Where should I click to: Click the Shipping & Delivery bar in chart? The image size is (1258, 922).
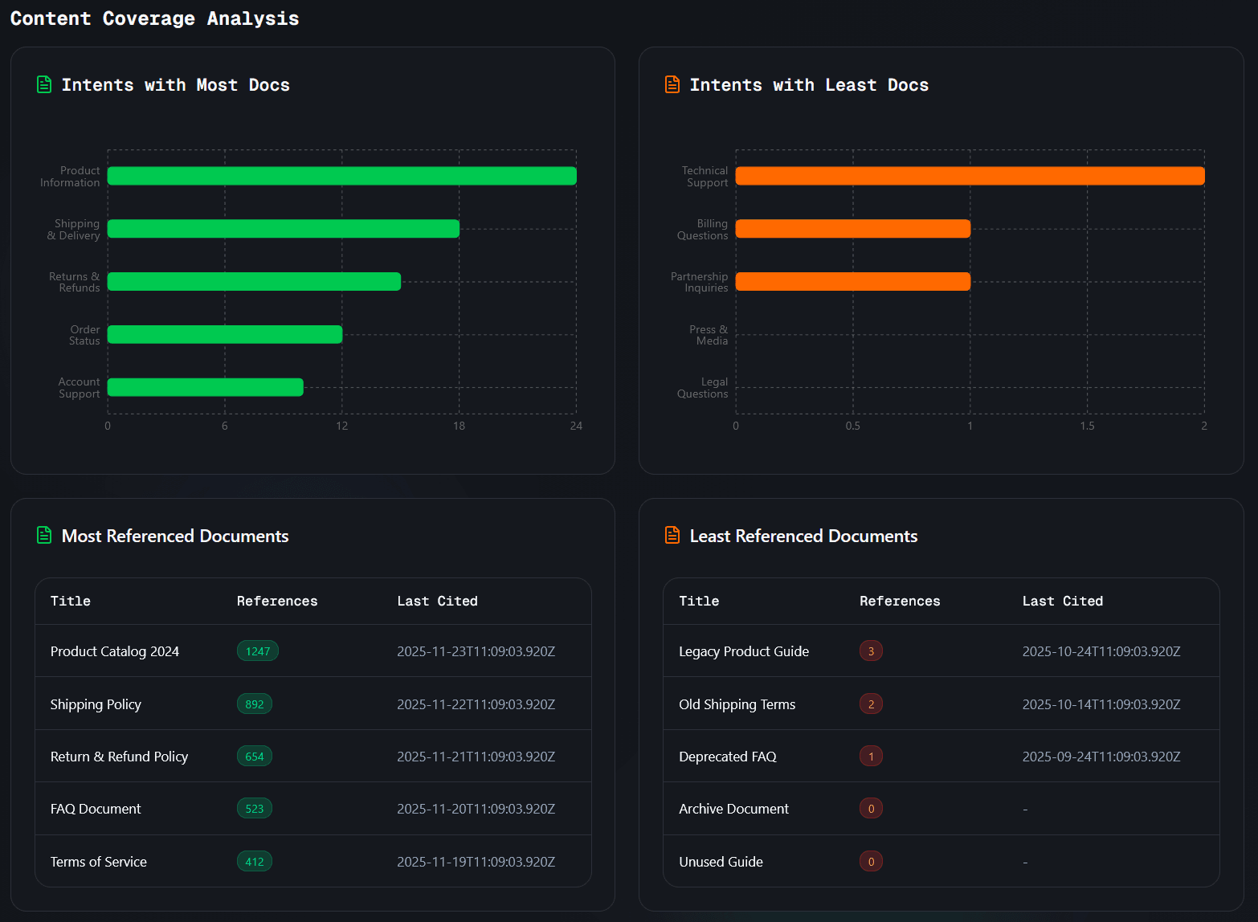pos(283,229)
